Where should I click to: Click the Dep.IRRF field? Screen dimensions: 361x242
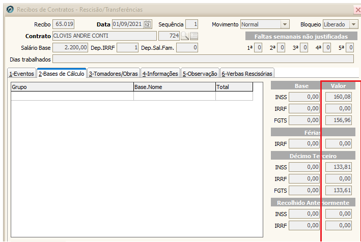[x=127, y=48]
